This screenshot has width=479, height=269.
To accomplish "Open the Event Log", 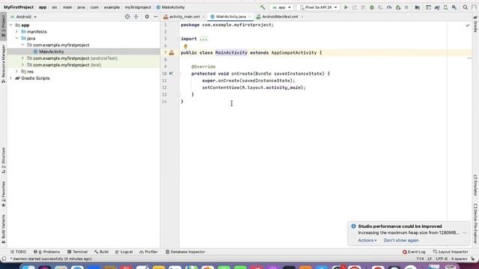I will tap(414, 252).
